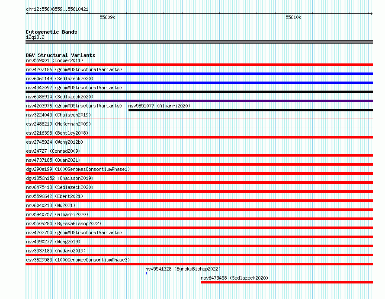Select nsv4737185 (Quan2021) label

53,160
